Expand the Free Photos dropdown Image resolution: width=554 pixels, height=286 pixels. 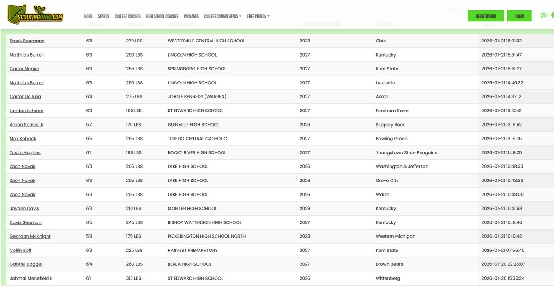tap(259, 16)
